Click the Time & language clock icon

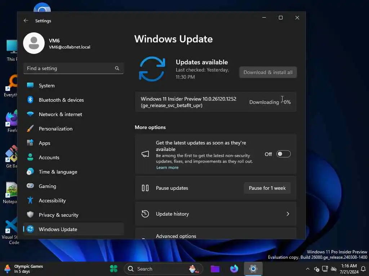(x=30, y=171)
